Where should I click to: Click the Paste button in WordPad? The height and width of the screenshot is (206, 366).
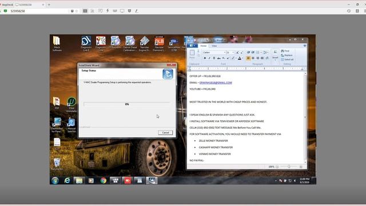[x=192, y=54]
